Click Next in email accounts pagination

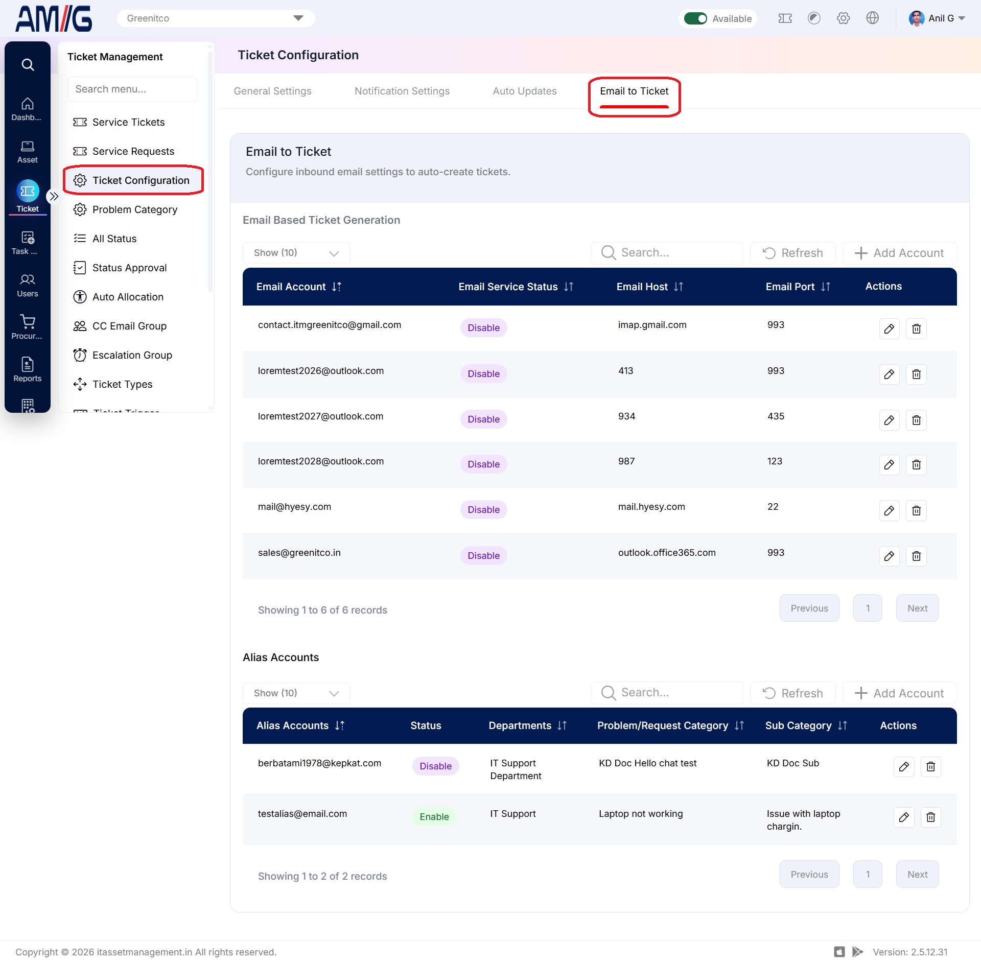coord(917,608)
